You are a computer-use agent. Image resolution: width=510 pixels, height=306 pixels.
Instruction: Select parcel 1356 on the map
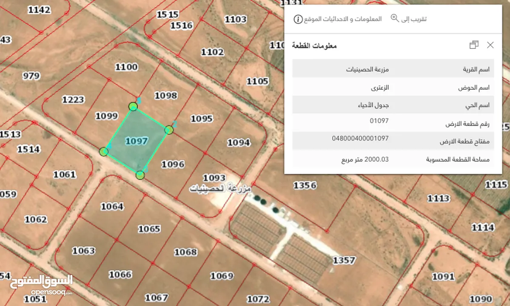(x=305, y=185)
